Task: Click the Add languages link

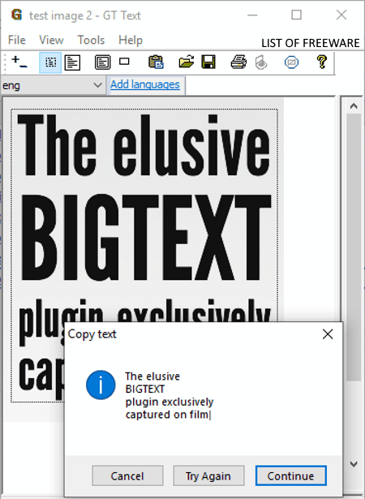Action: tap(145, 84)
